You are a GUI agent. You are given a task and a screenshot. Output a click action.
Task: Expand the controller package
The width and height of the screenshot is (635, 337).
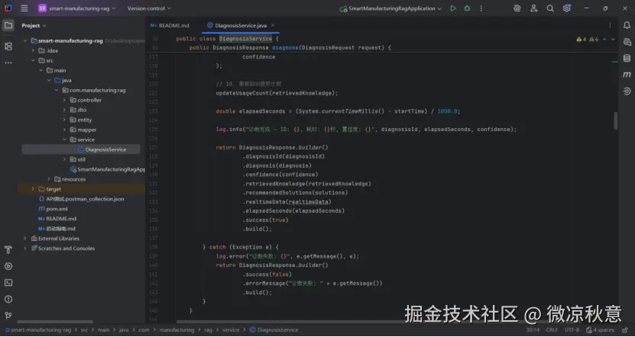pos(64,100)
